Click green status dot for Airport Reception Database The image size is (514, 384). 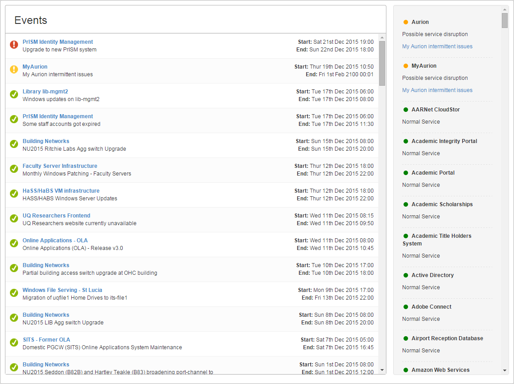tap(405, 338)
